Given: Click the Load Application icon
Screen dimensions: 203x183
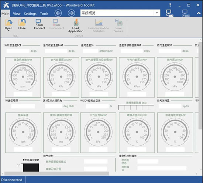Looking at the screenshot, I should pyautogui.click(x=76, y=22).
